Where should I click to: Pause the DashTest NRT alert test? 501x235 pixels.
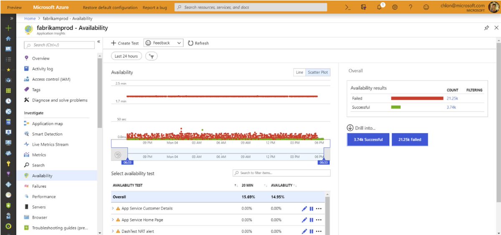(311, 231)
